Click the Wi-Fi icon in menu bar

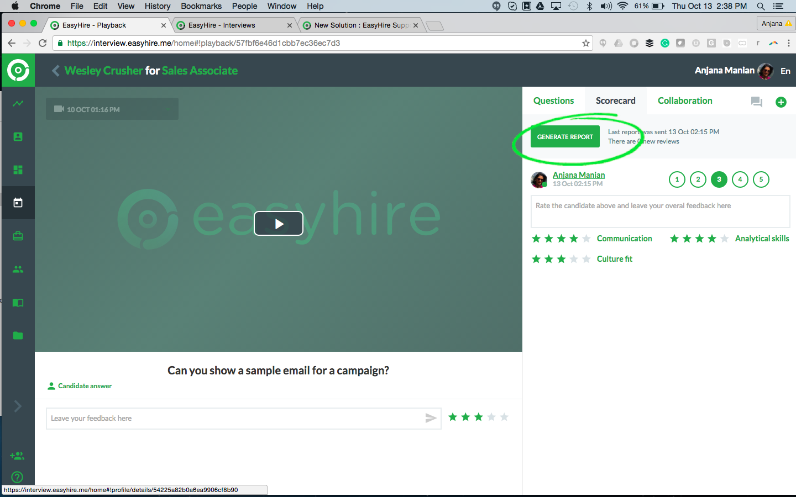click(623, 6)
